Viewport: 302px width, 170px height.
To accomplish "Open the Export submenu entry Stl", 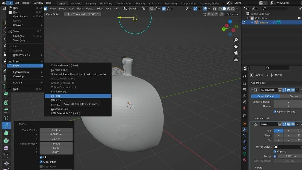I will pos(78,96).
